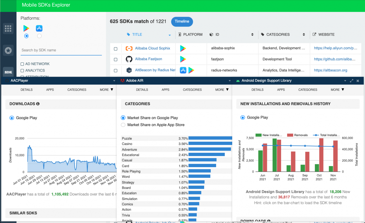Select the Google Play platform icon
365x223 pixels.
click(26, 28)
